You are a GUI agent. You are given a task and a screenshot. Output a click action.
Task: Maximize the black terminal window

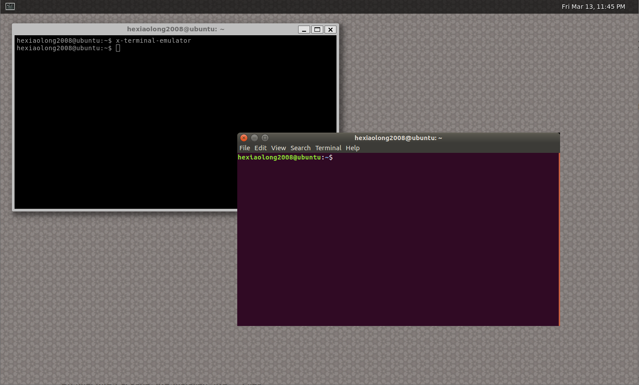[x=317, y=30]
